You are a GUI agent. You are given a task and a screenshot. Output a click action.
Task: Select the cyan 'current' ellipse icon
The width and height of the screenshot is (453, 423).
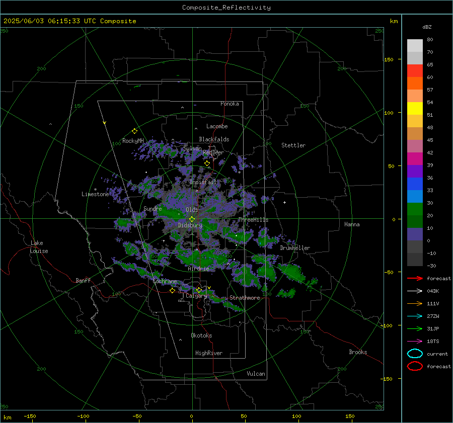[415, 354]
